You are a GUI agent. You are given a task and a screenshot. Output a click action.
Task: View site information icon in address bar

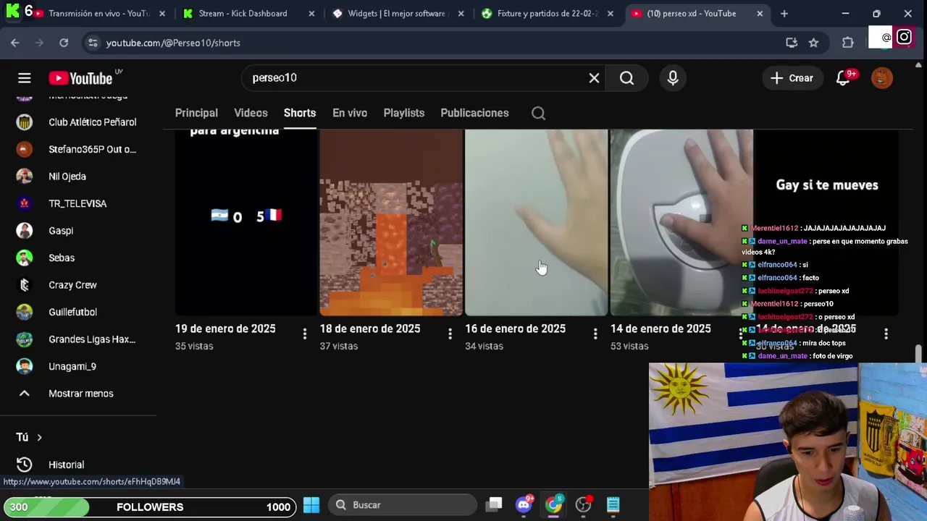pyautogui.click(x=93, y=43)
